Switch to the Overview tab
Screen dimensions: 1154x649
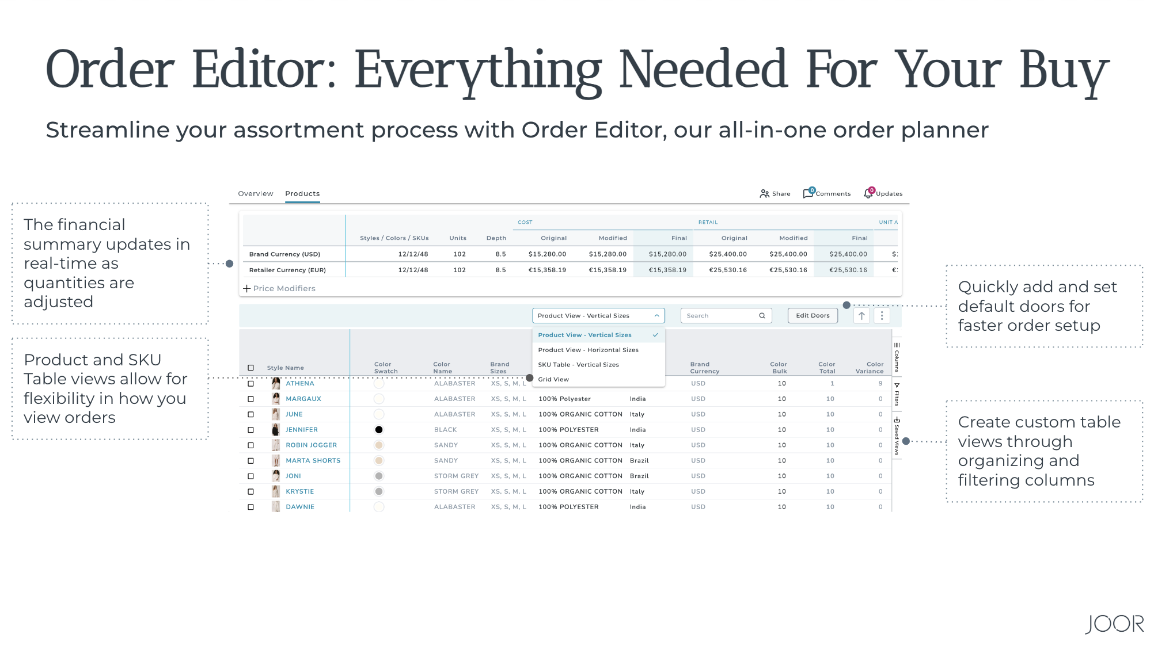256,194
